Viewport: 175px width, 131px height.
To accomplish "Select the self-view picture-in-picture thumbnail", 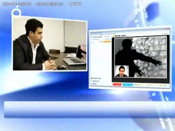I will point(122,71).
